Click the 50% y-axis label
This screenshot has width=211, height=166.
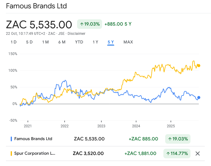(x=14, y=87)
